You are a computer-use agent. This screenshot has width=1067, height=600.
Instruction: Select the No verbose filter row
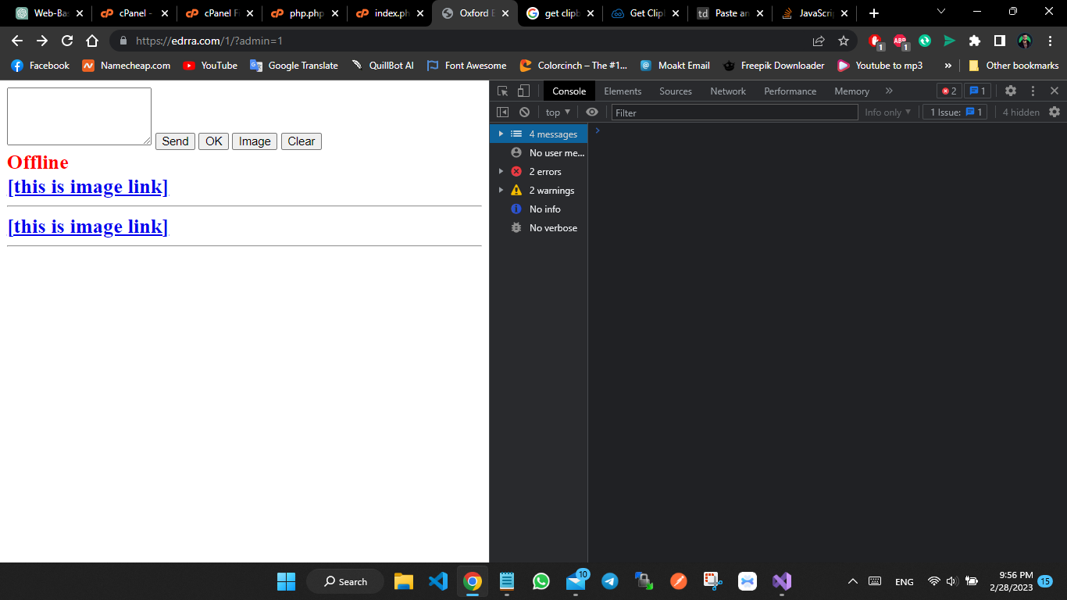point(538,228)
